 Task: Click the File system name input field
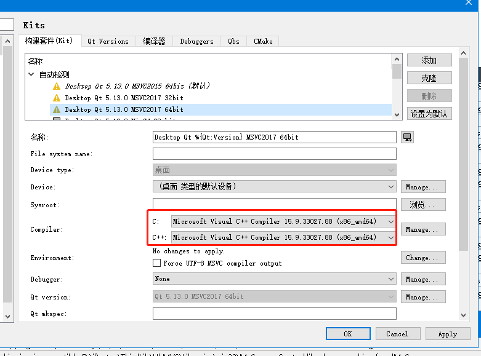274,154
